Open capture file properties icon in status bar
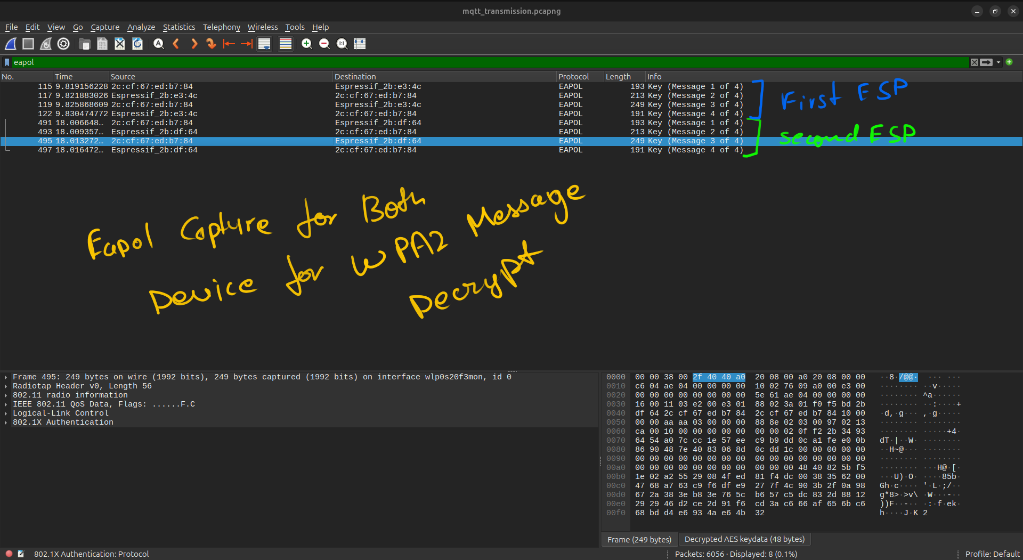This screenshot has width=1023, height=560. click(21, 554)
